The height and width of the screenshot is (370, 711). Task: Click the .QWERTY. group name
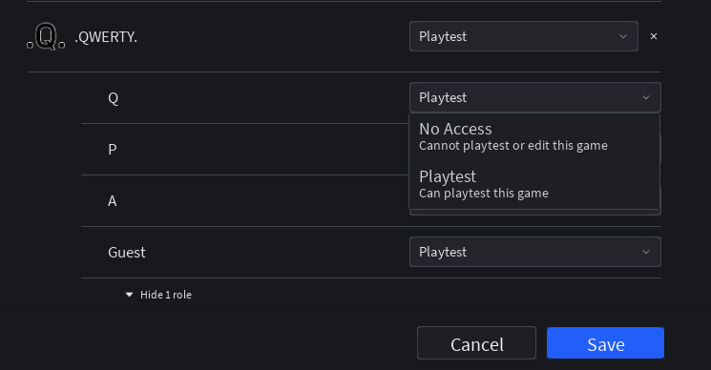(x=106, y=36)
